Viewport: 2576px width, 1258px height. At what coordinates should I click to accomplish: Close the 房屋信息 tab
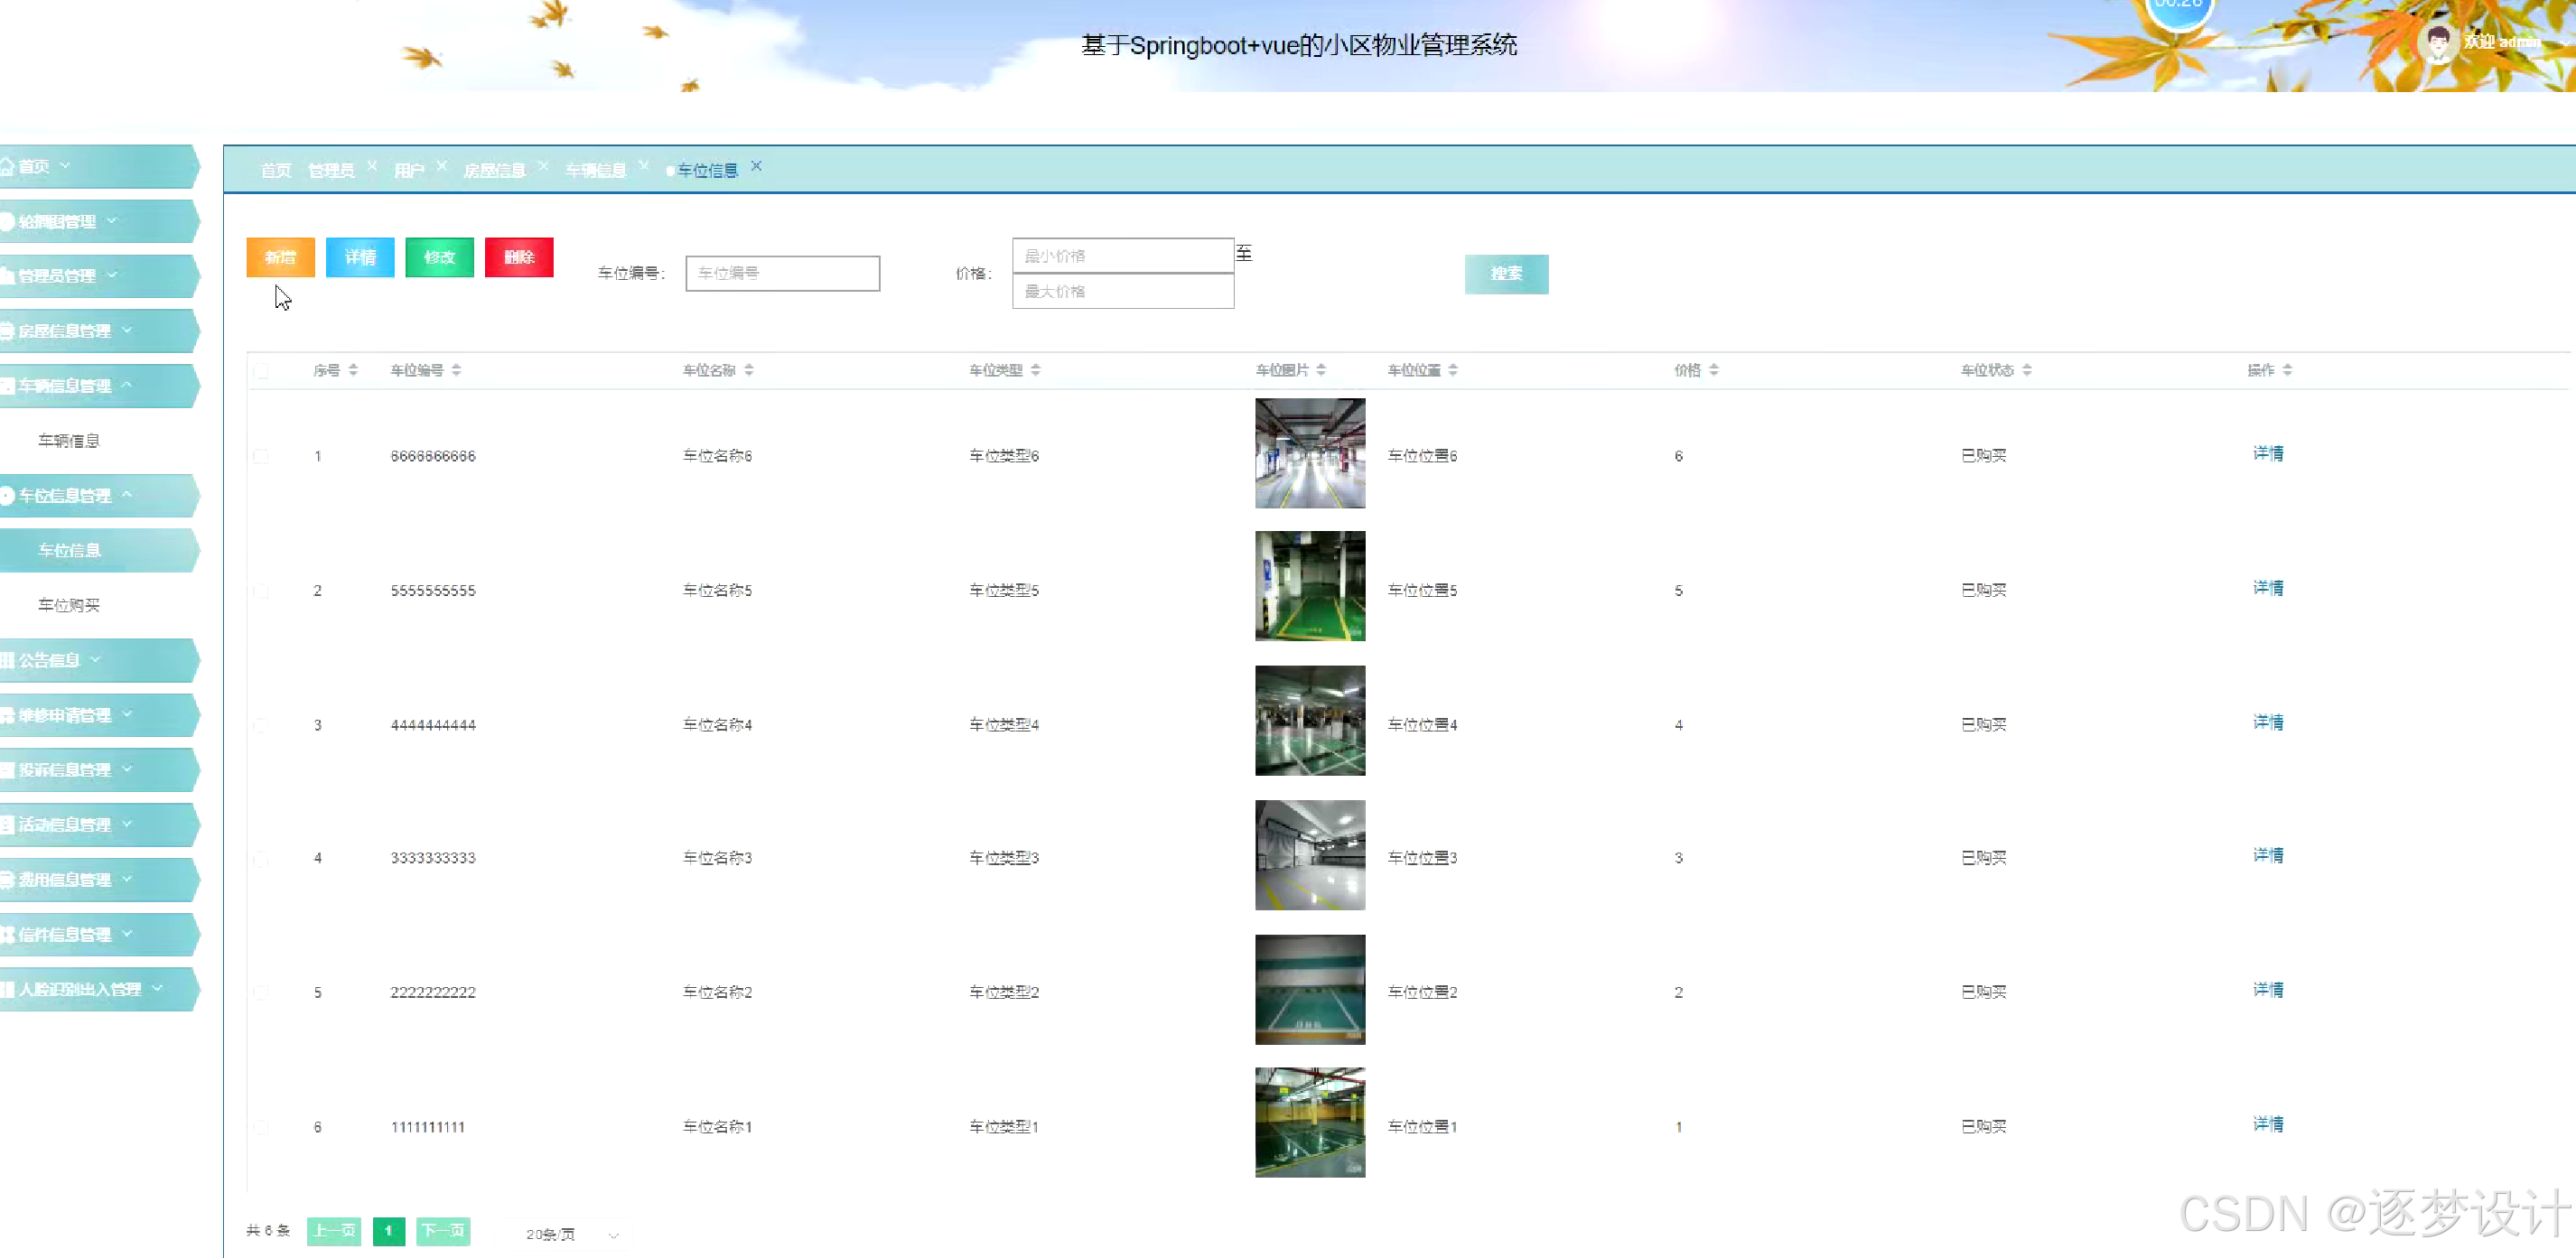(543, 166)
